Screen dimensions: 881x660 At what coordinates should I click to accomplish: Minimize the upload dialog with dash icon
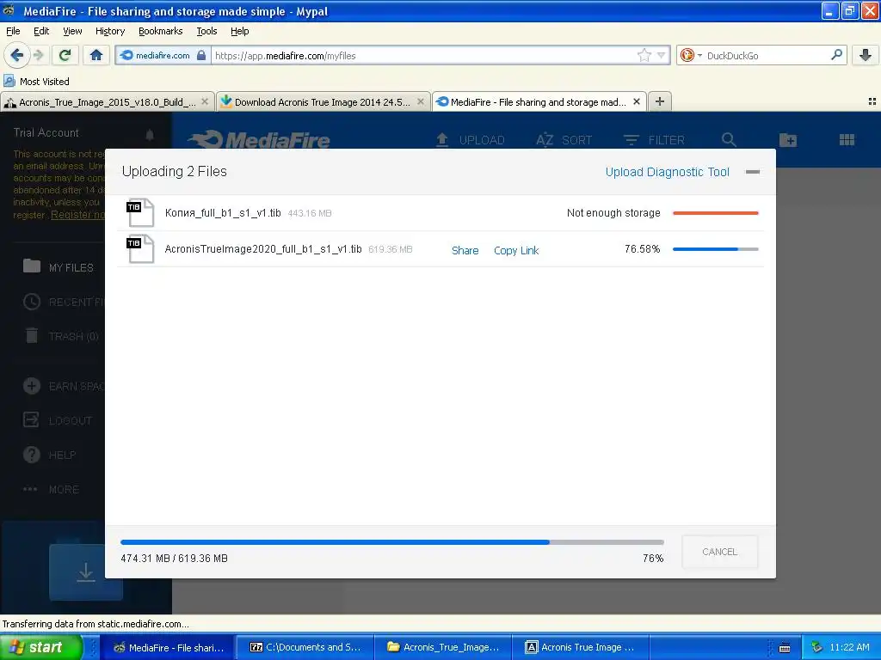click(752, 172)
